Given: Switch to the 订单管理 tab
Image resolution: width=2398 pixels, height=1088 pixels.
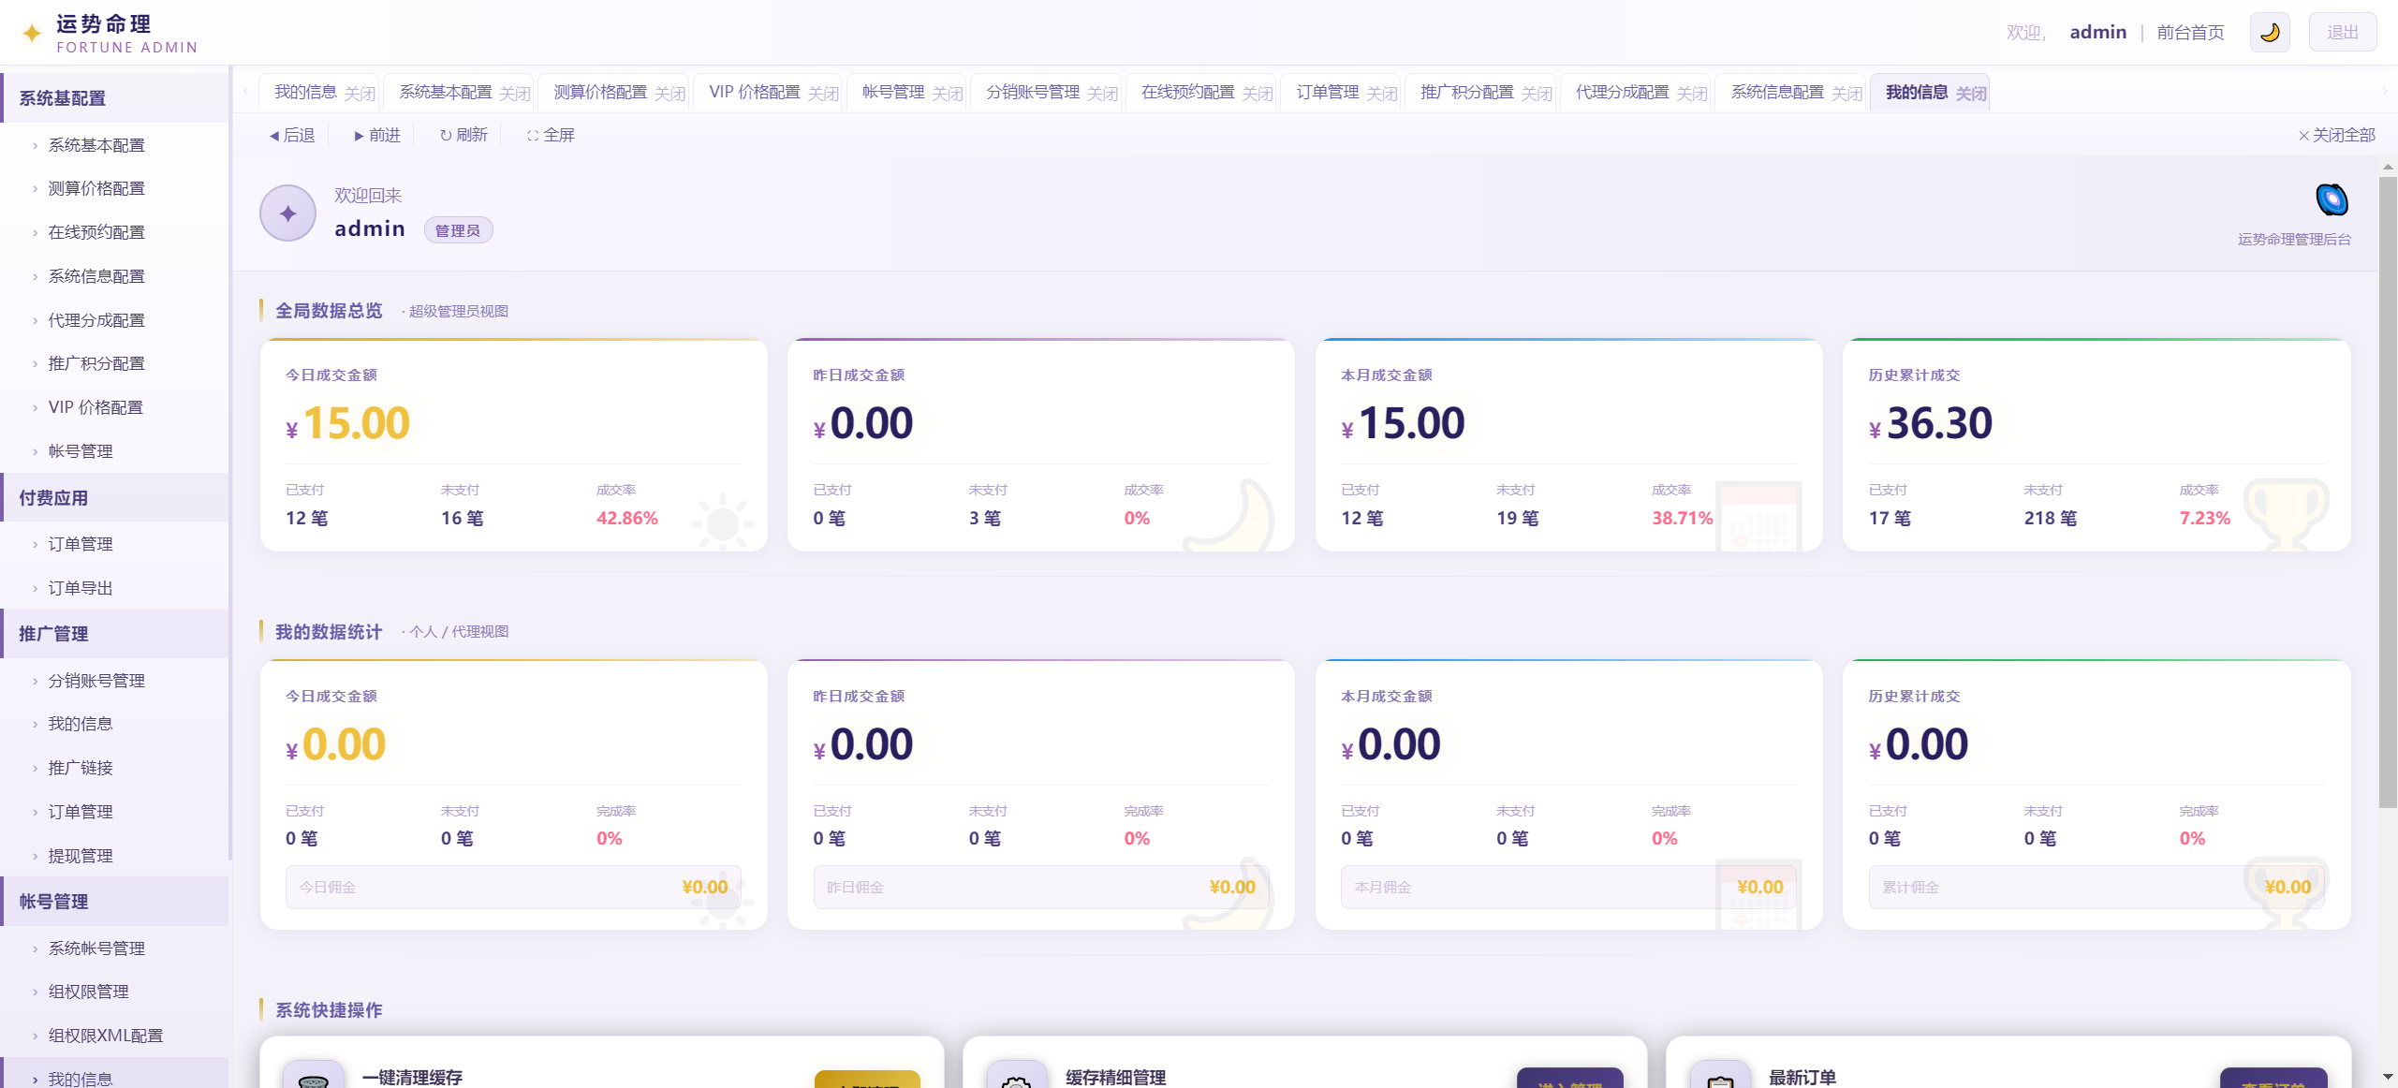Looking at the screenshot, I should coord(1328,92).
